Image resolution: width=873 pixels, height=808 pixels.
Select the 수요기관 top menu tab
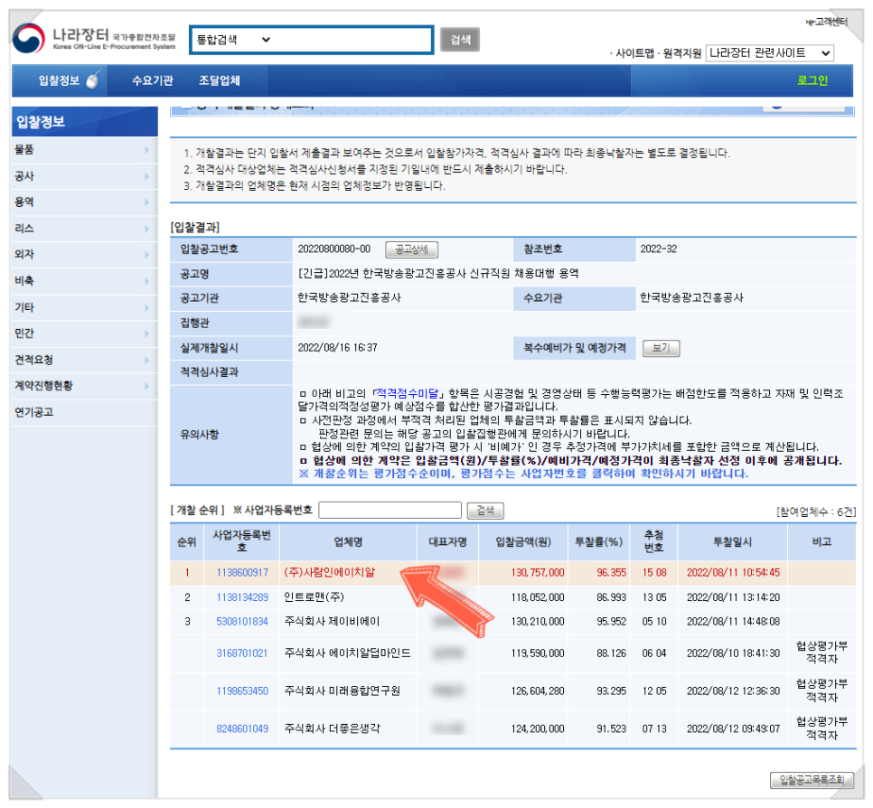153,80
